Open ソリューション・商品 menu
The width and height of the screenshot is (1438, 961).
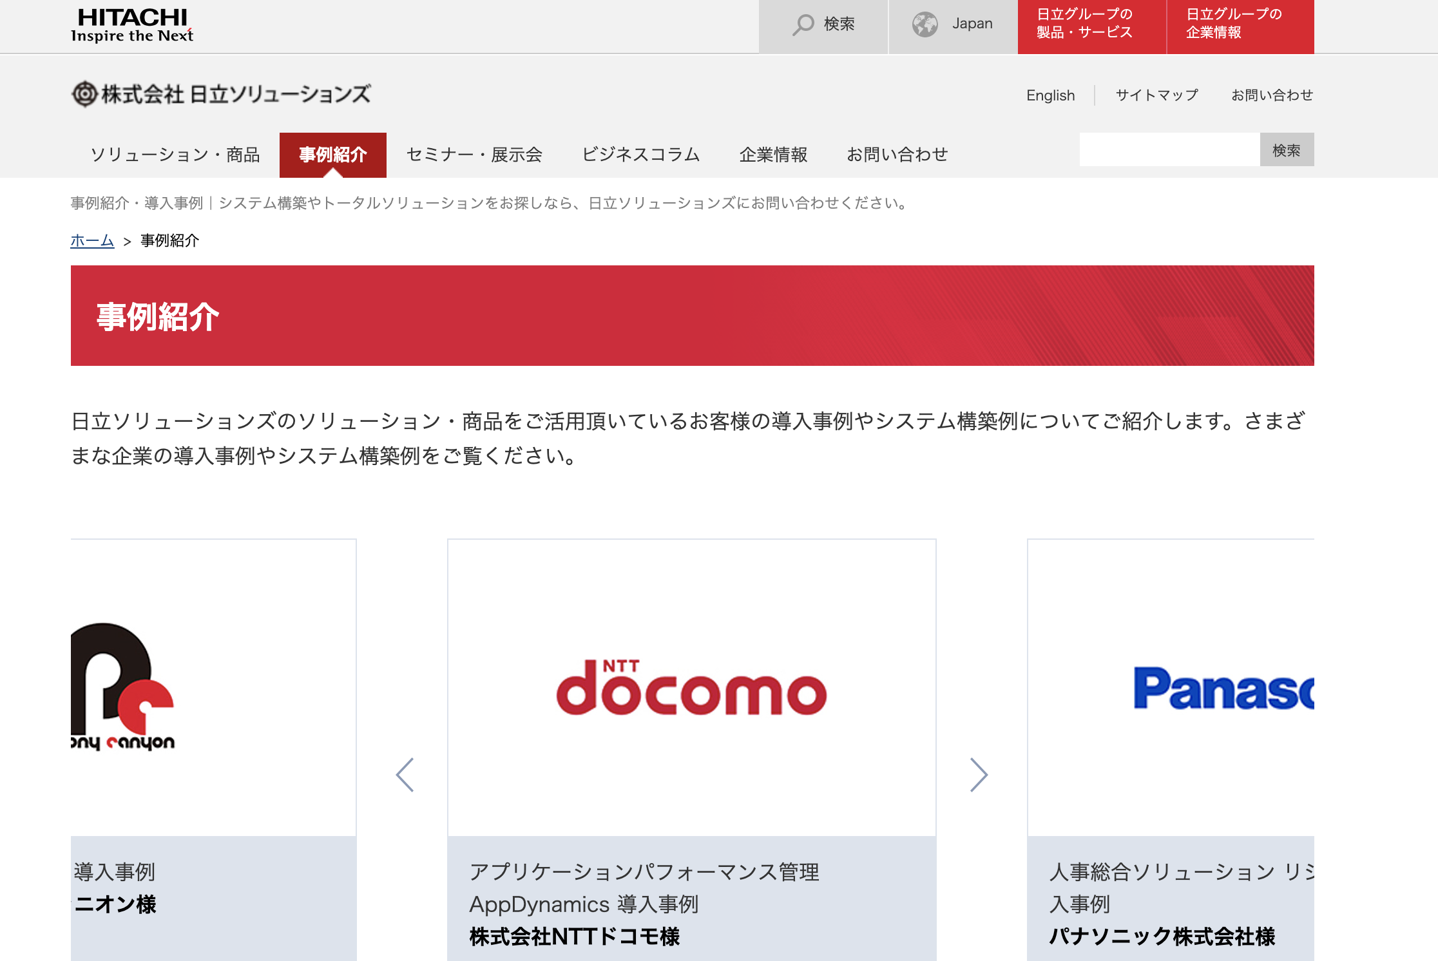click(x=175, y=155)
